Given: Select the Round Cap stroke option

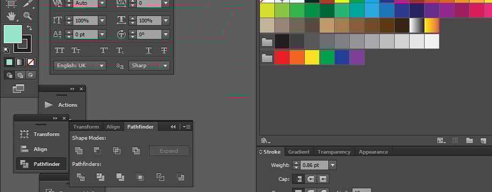Looking at the screenshot, I should (x=310, y=179).
